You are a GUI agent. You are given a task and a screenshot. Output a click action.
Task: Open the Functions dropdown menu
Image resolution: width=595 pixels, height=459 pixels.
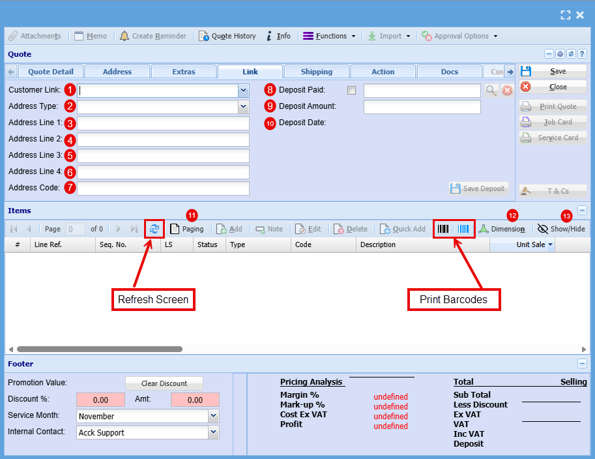[329, 36]
